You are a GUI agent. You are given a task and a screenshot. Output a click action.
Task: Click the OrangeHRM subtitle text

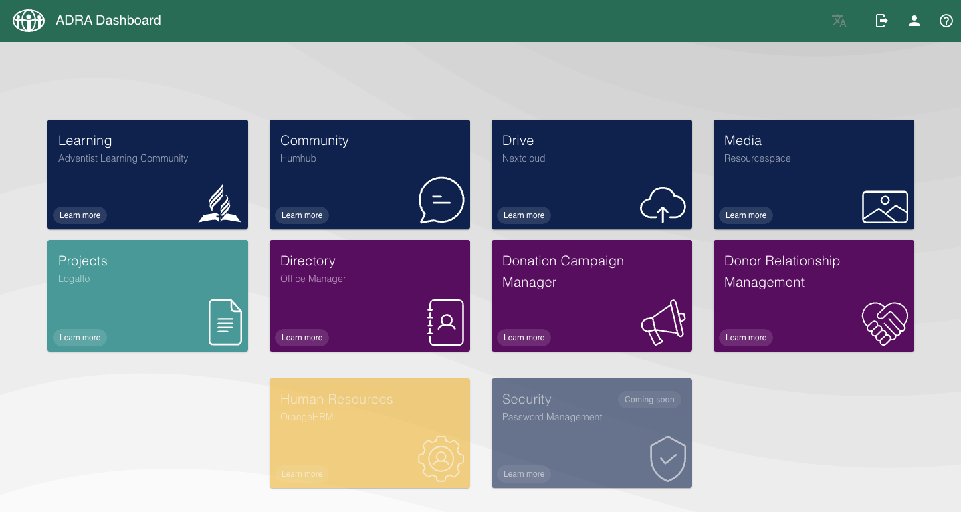pyautogui.click(x=306, y=417)
